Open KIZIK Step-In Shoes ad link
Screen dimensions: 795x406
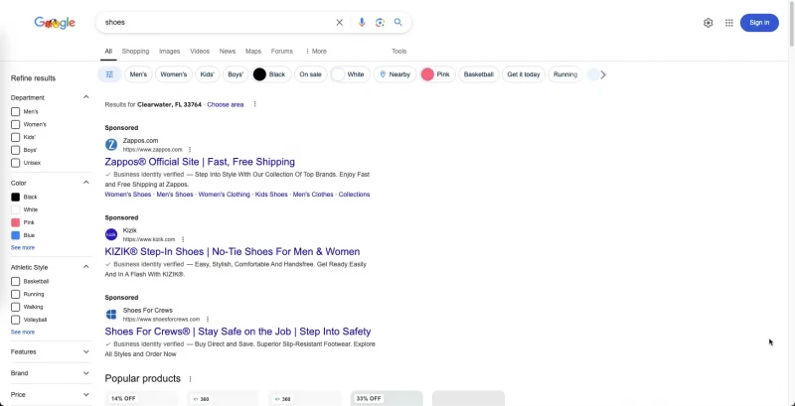233,251
